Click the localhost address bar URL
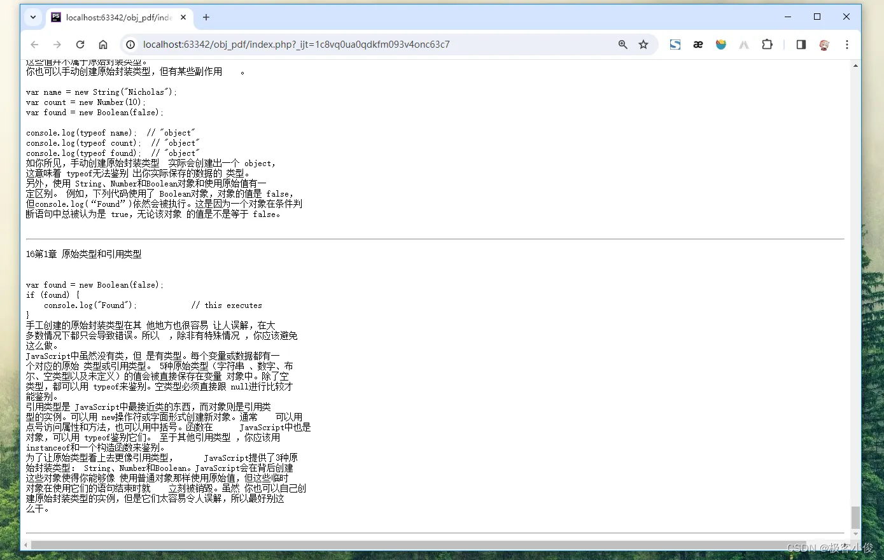 click(296, 45)
